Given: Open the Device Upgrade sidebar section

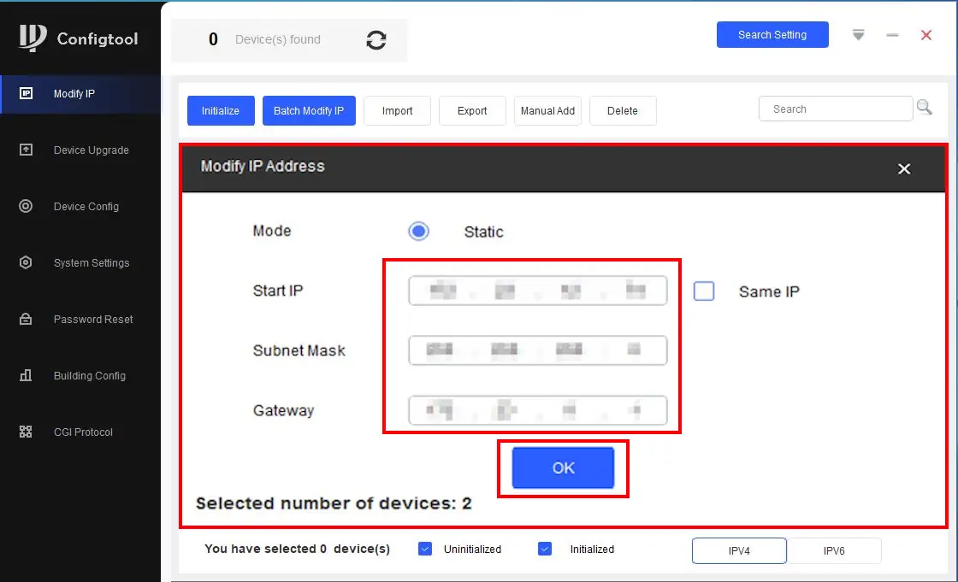Looking at the screenshot, I should point(91,150).
